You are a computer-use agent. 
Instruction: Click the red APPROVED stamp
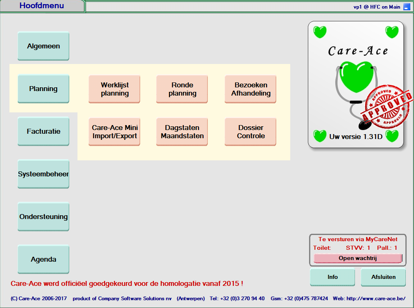(x=388, y=105)
